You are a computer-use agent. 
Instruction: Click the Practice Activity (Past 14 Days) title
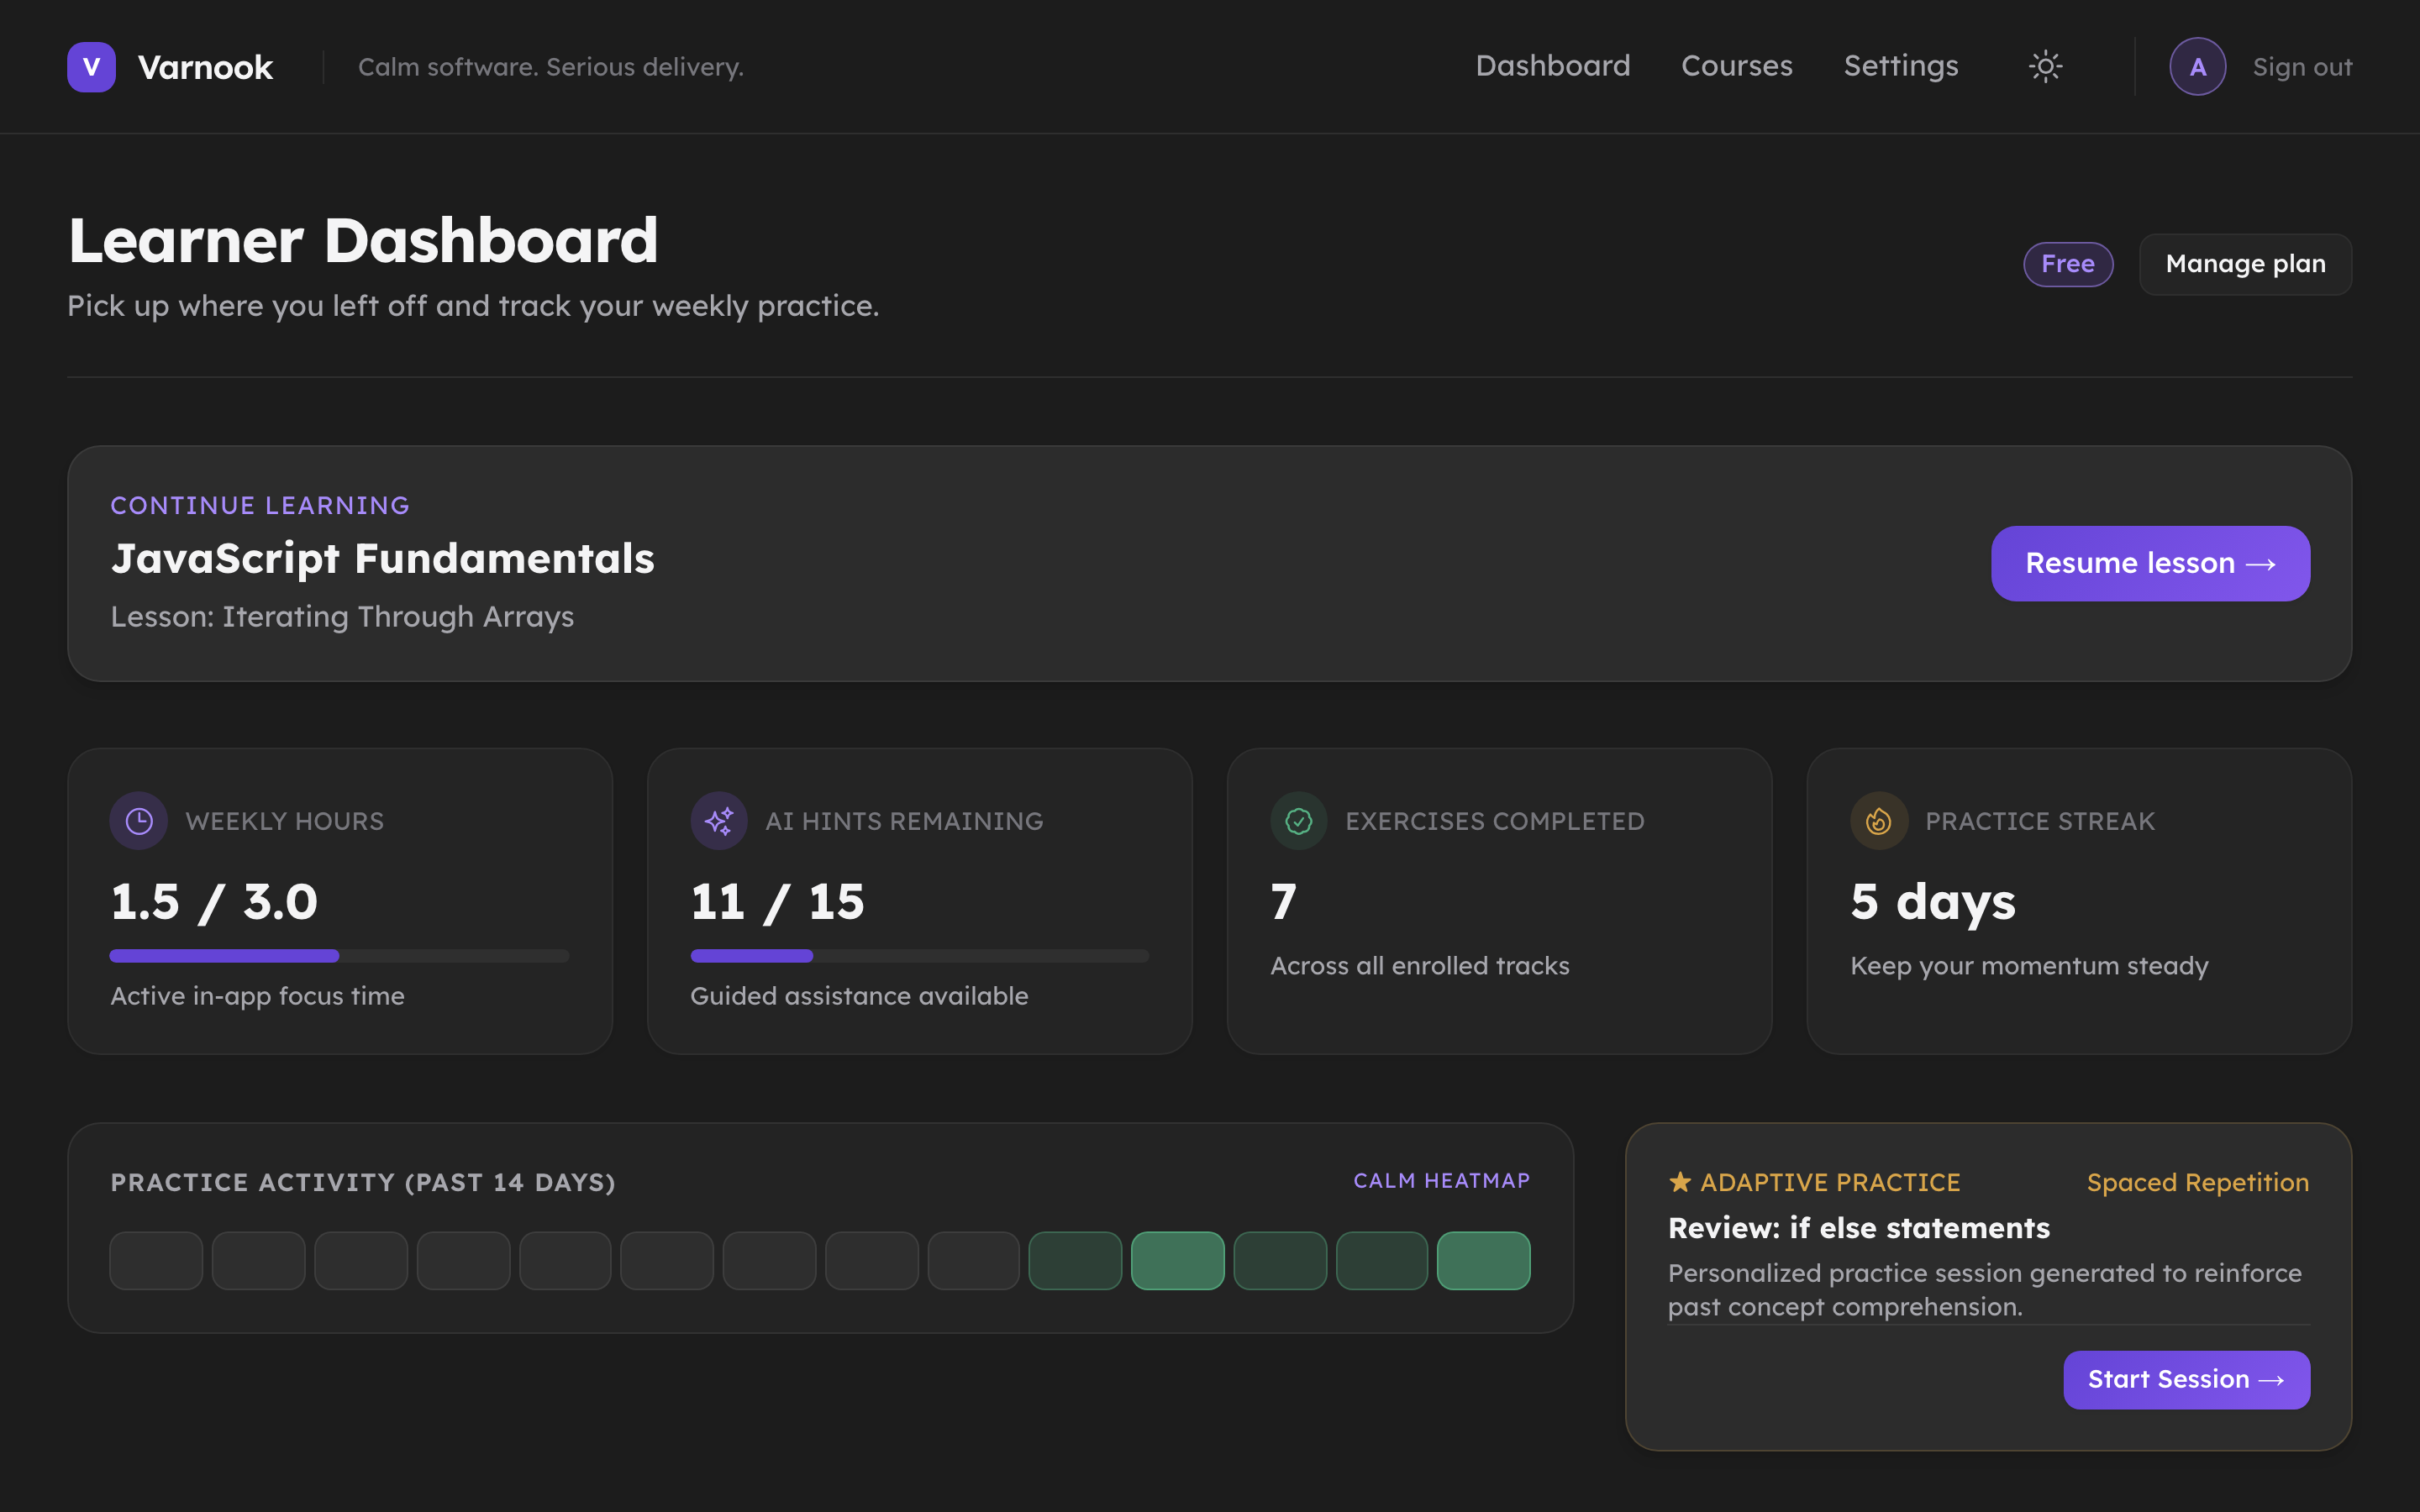363,1182
